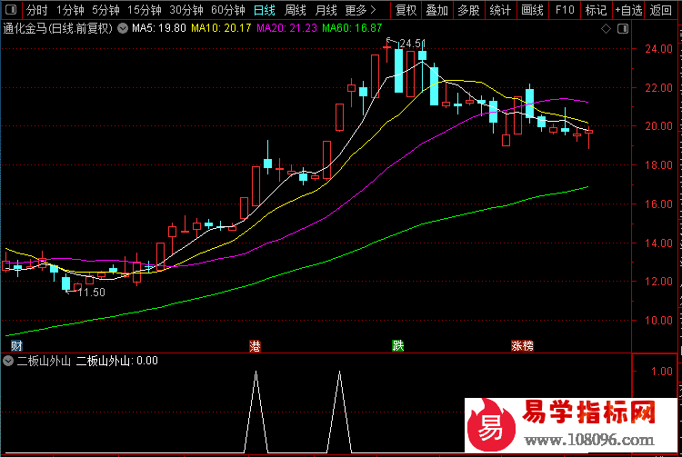This screenshot has height=457, width=682.
Task: Click the 叠加 overlay button
Action: click(436, 10)
